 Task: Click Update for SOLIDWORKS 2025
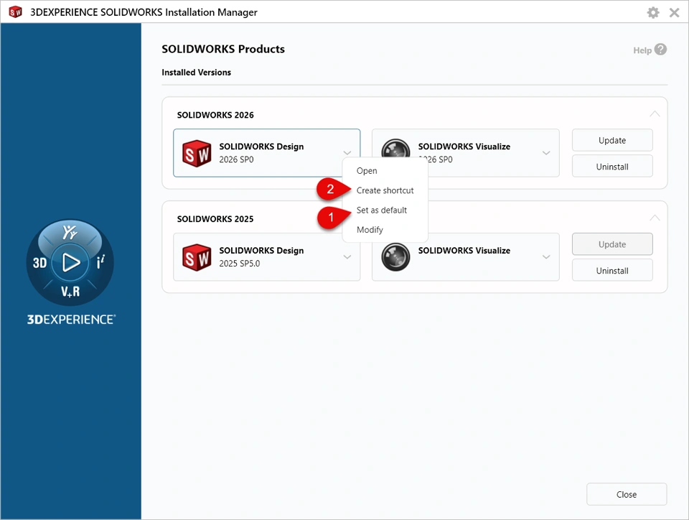click(612, 244)
